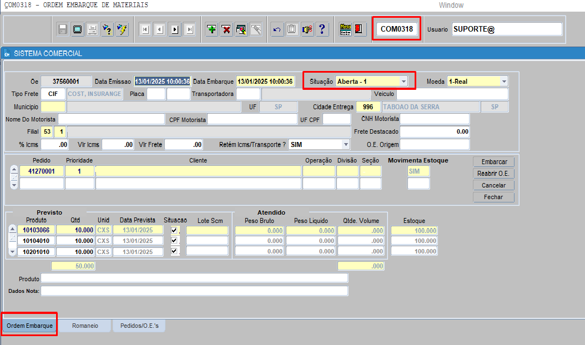The image size is (585, 345).
Task: Click the Pedido list scroll-down arrow
Action: click(x=14, y=185)
